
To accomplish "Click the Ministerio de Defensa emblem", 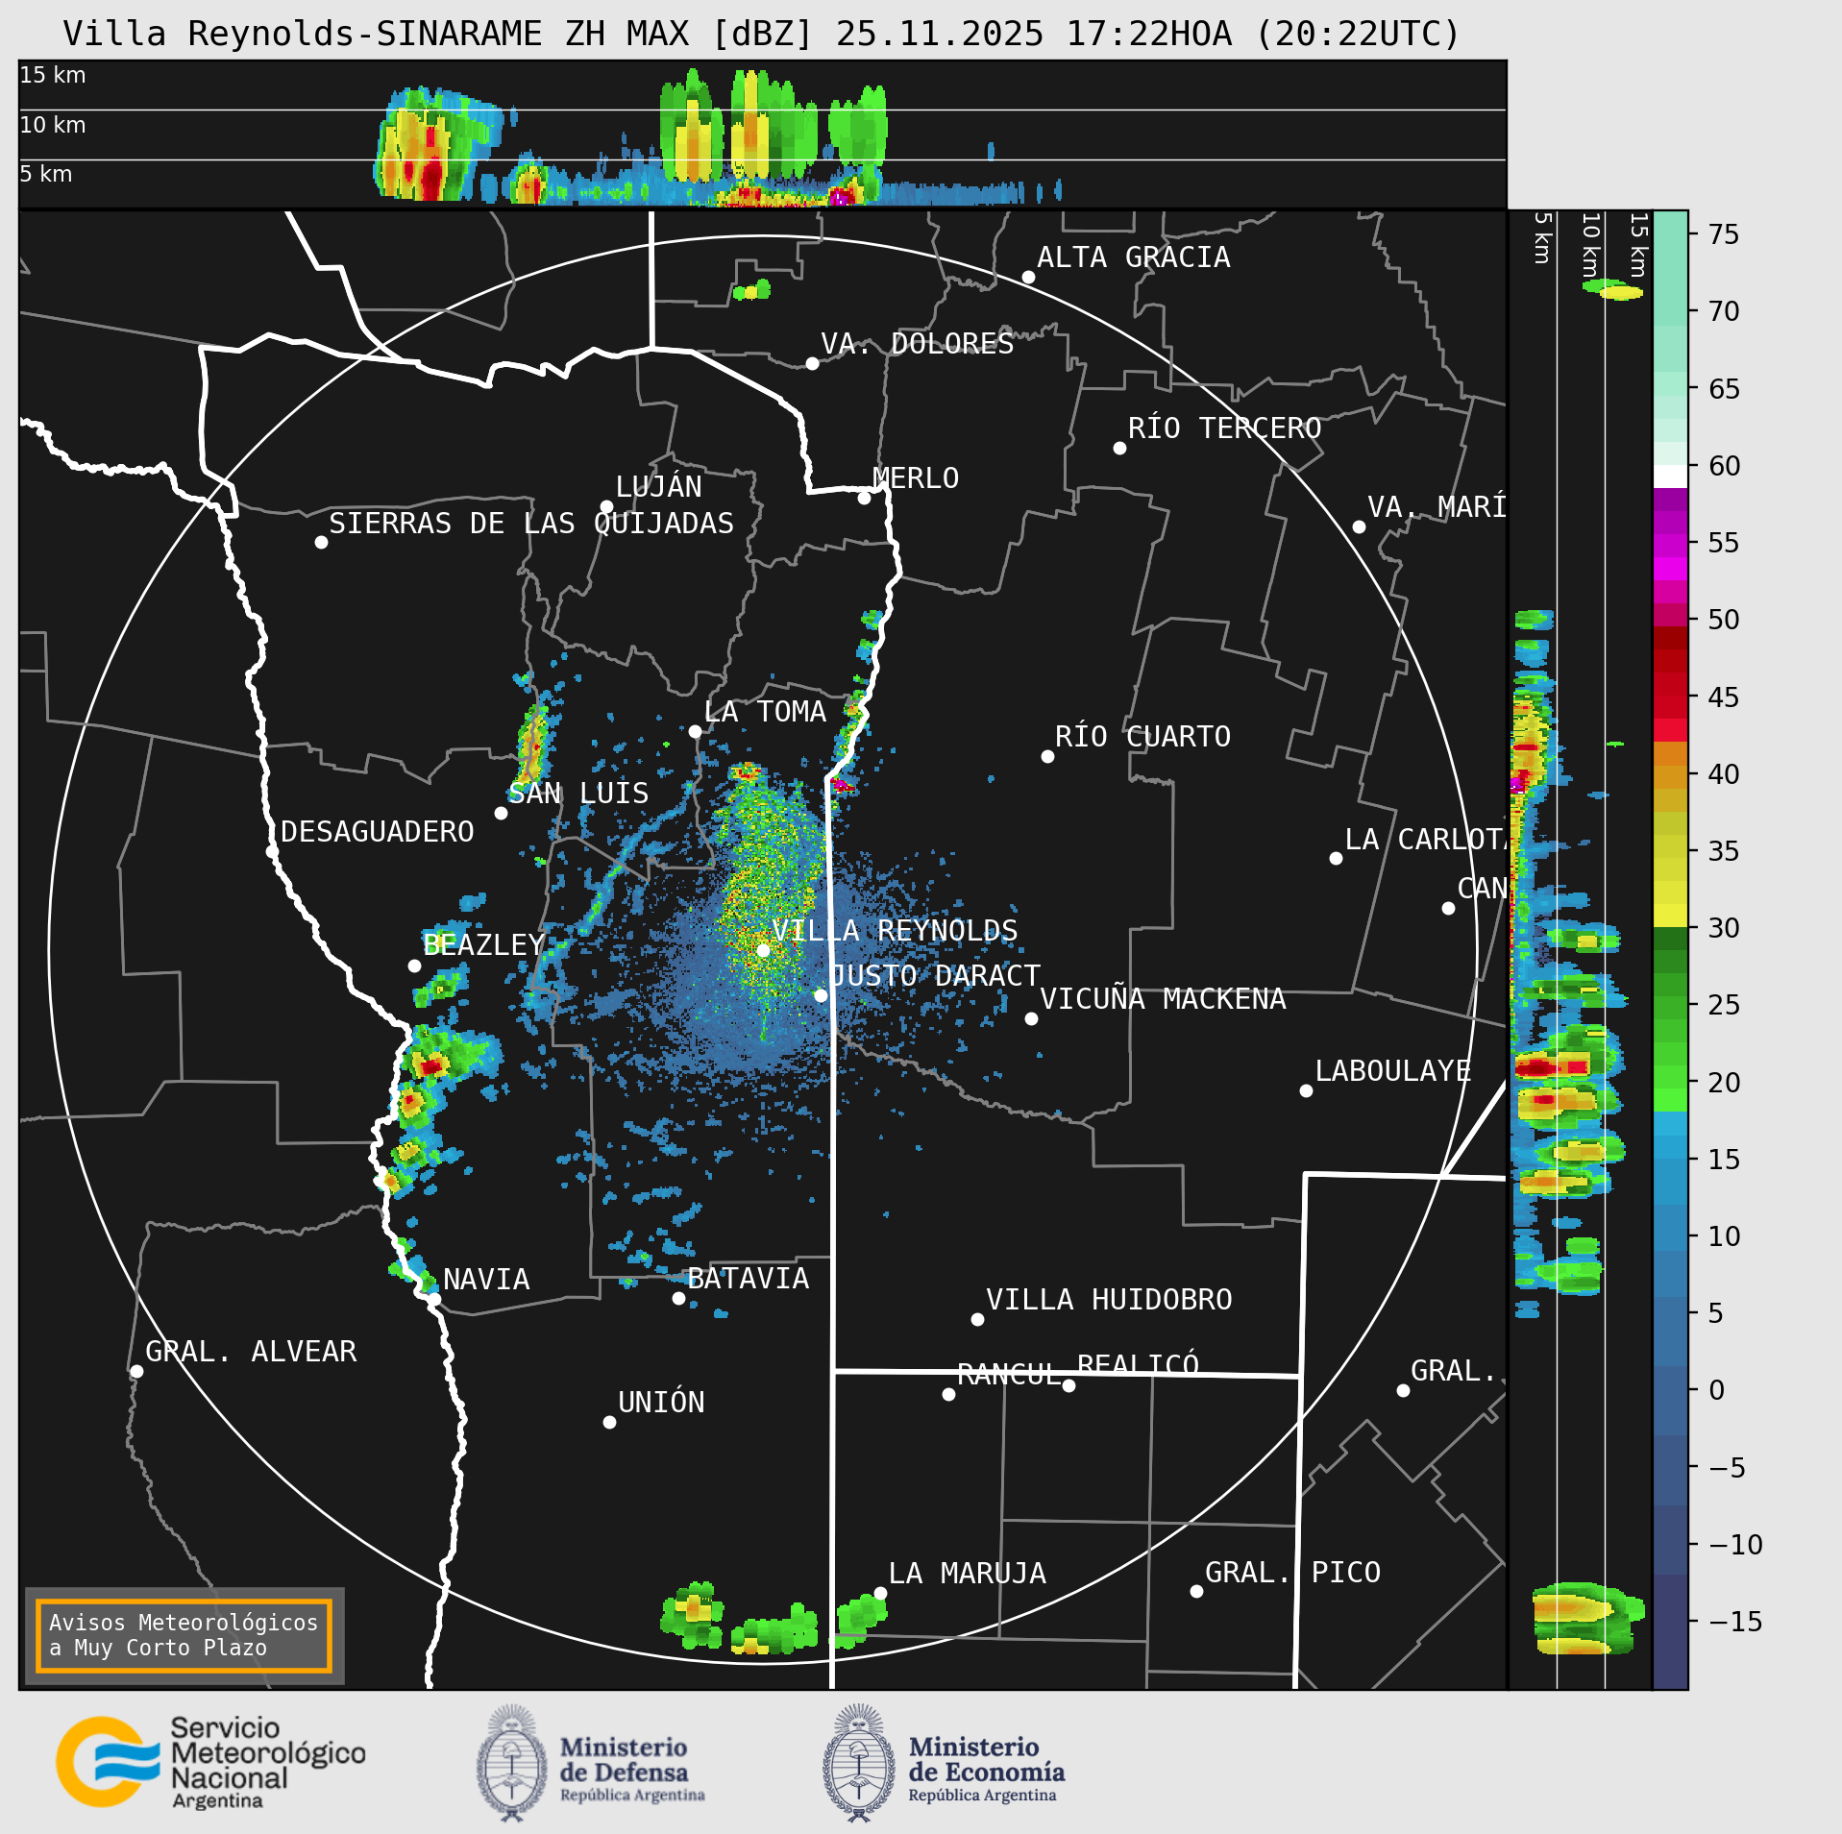I will coord(512,1763).
